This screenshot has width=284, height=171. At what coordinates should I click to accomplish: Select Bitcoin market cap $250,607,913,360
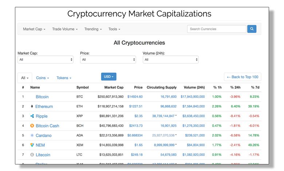coord(110,97)
